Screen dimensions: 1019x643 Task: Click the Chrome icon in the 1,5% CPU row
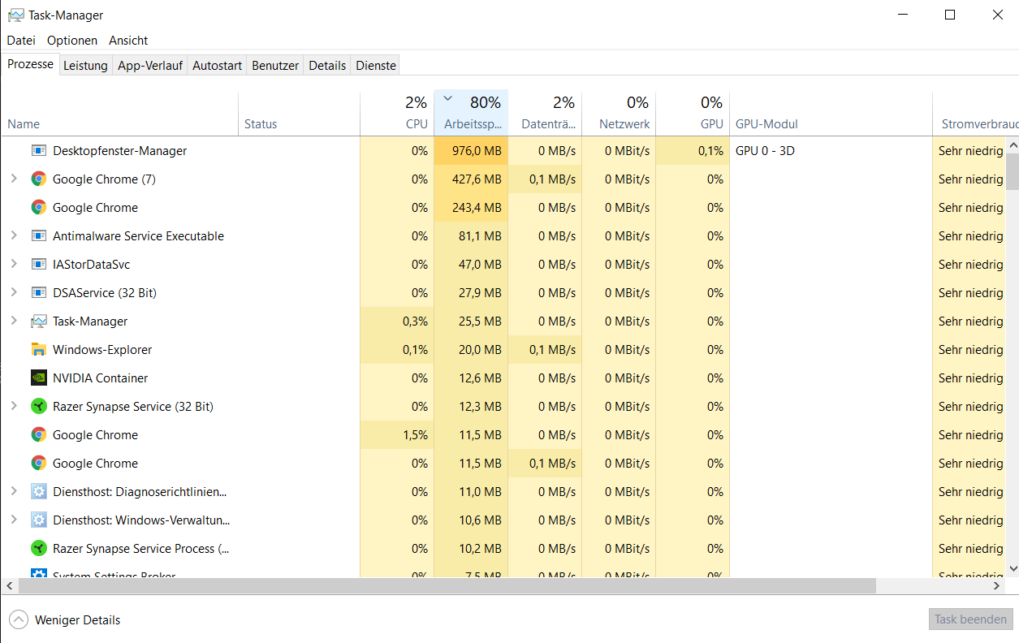click(39, 435)
